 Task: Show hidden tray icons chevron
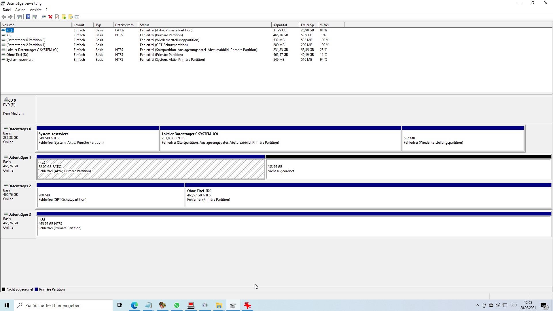(477, 305)
